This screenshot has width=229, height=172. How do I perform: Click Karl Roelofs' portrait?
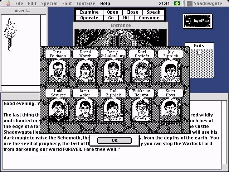(142, 72)
